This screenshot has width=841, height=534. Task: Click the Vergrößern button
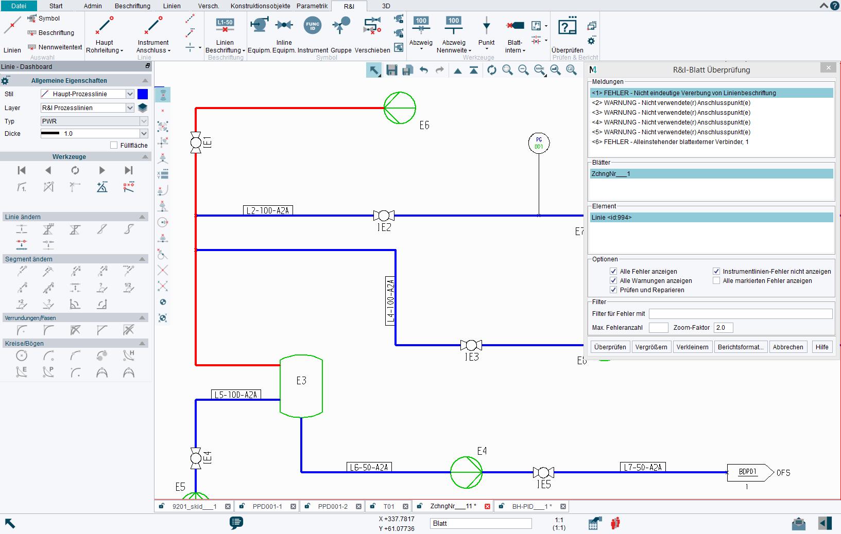(x=651, y=347)
